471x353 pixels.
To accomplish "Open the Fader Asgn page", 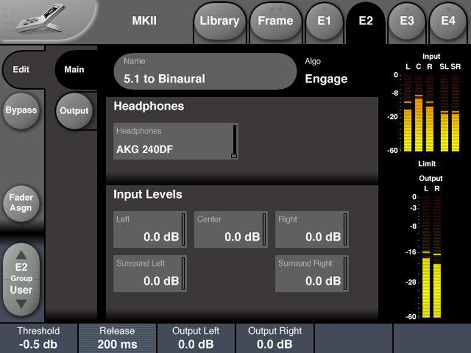I will coord(21,203).
